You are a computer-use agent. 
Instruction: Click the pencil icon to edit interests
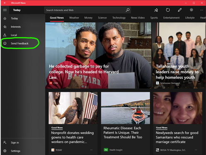pyautogui.click(x=179, y=10)
